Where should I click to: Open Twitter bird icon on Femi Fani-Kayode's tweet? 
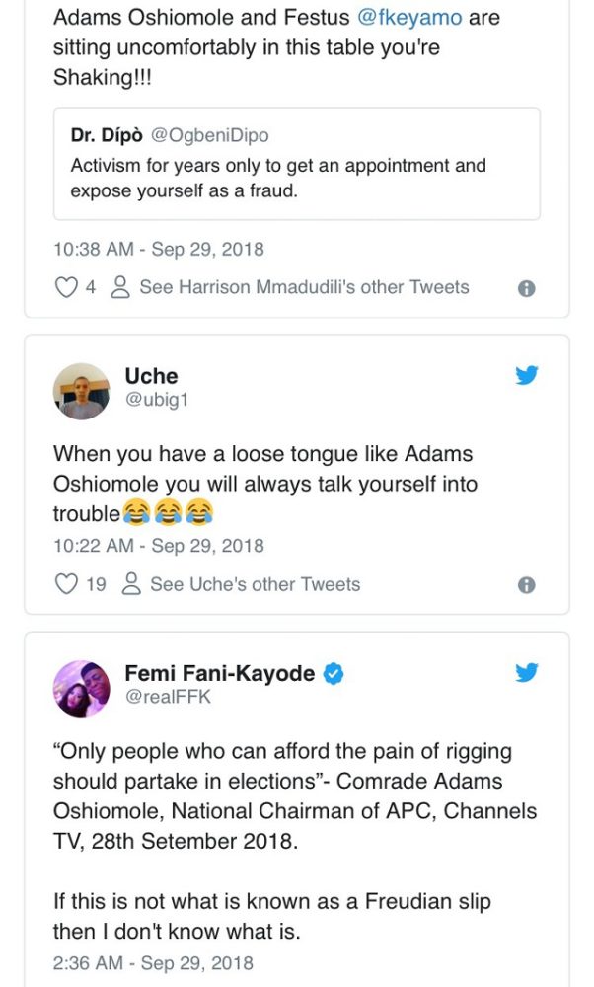(527, 673)
